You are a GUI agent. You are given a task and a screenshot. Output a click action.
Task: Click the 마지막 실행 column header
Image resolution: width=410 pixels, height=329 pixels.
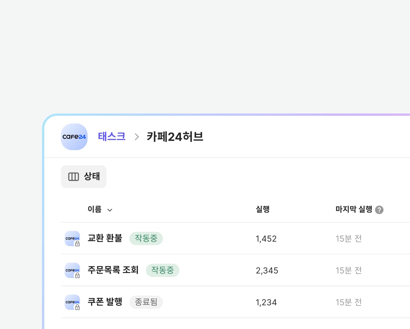pos(354,209)
